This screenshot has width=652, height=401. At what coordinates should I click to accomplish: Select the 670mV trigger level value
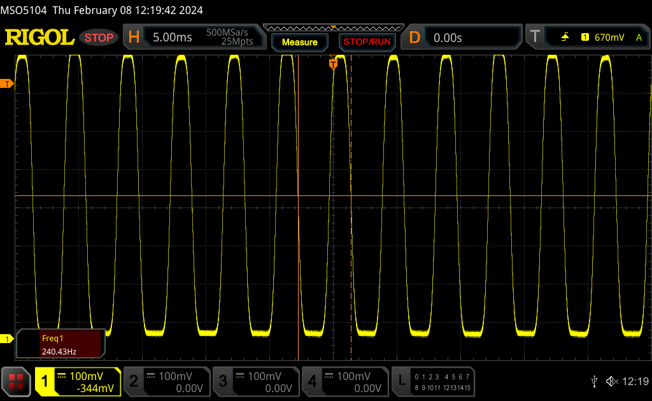tap(609, 38)
